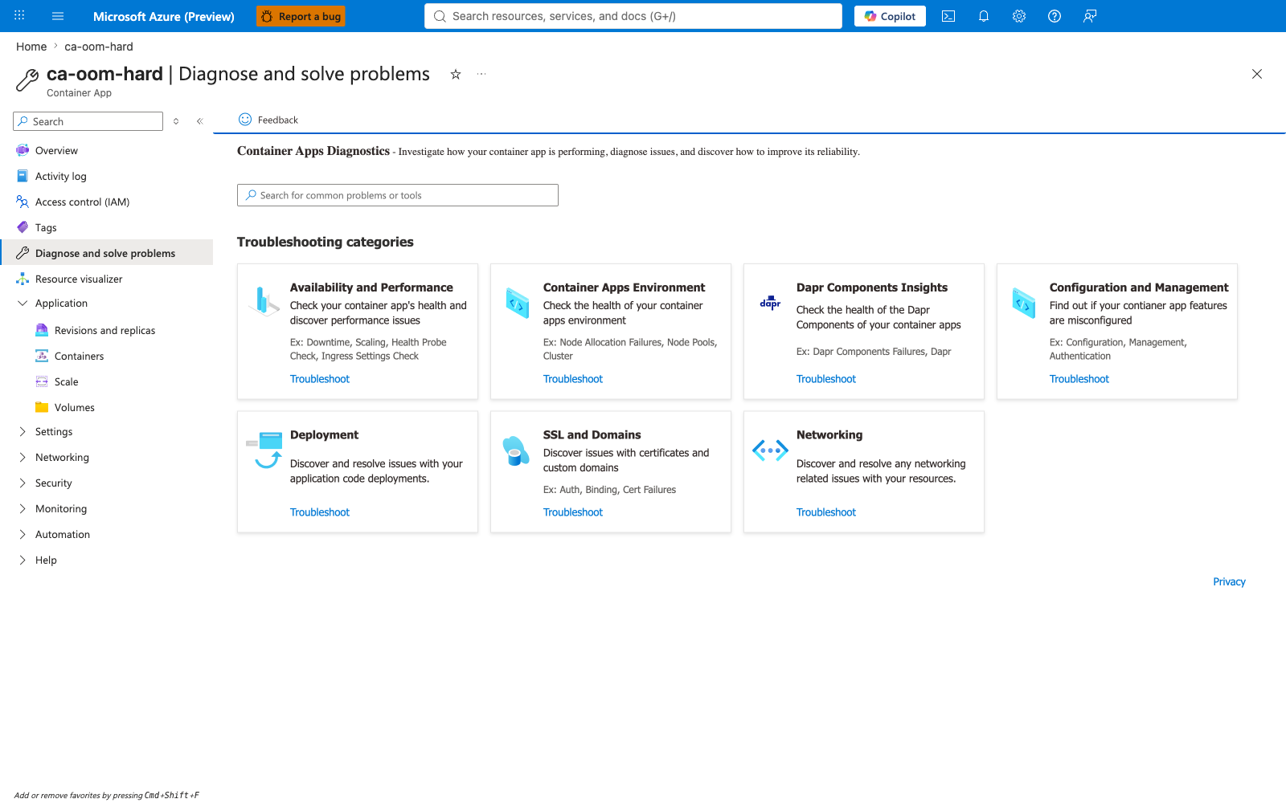Viewport: 1286px width, 803px height.
Task: Click the SSL and Domains card icon
Action: point(516,450)
